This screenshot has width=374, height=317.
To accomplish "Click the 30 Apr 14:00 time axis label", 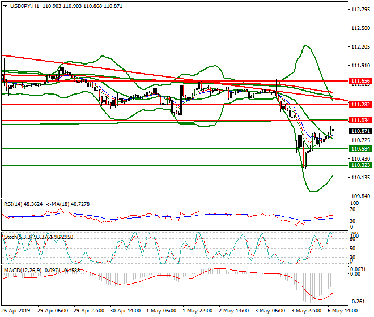I will [x=125, y=311].
